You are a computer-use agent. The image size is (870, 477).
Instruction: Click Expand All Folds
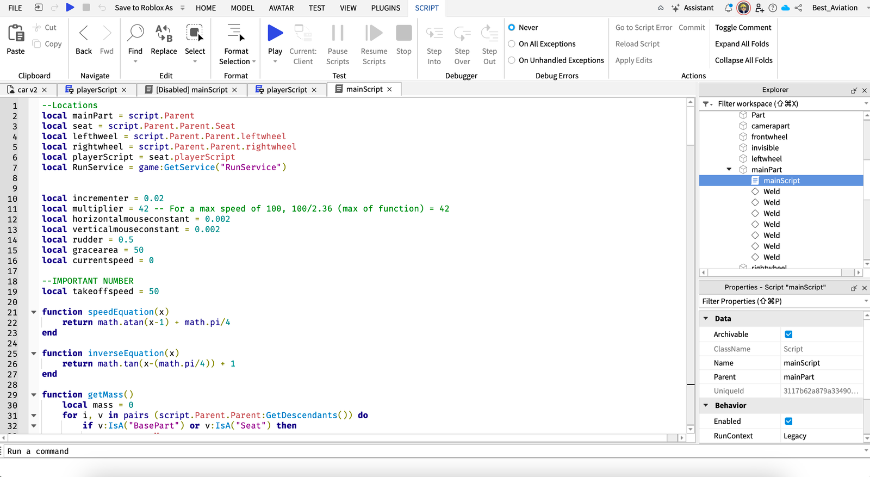(742, 44)
